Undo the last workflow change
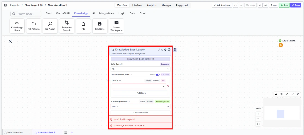 point(235,5)
